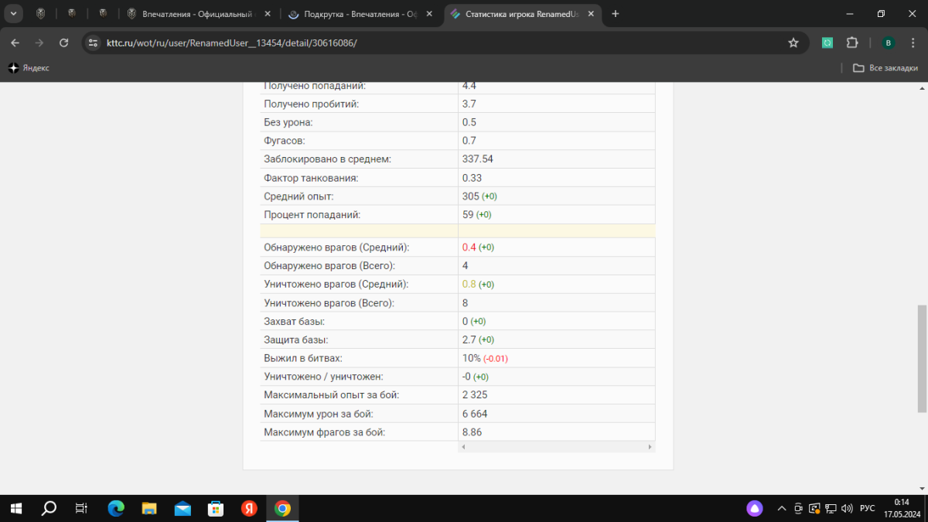Click the table horizontal scrollbar left arrow

pos(463,447)
